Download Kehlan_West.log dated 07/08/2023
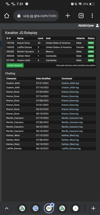Viewport: 100px width, 215px height. (70, 140)
